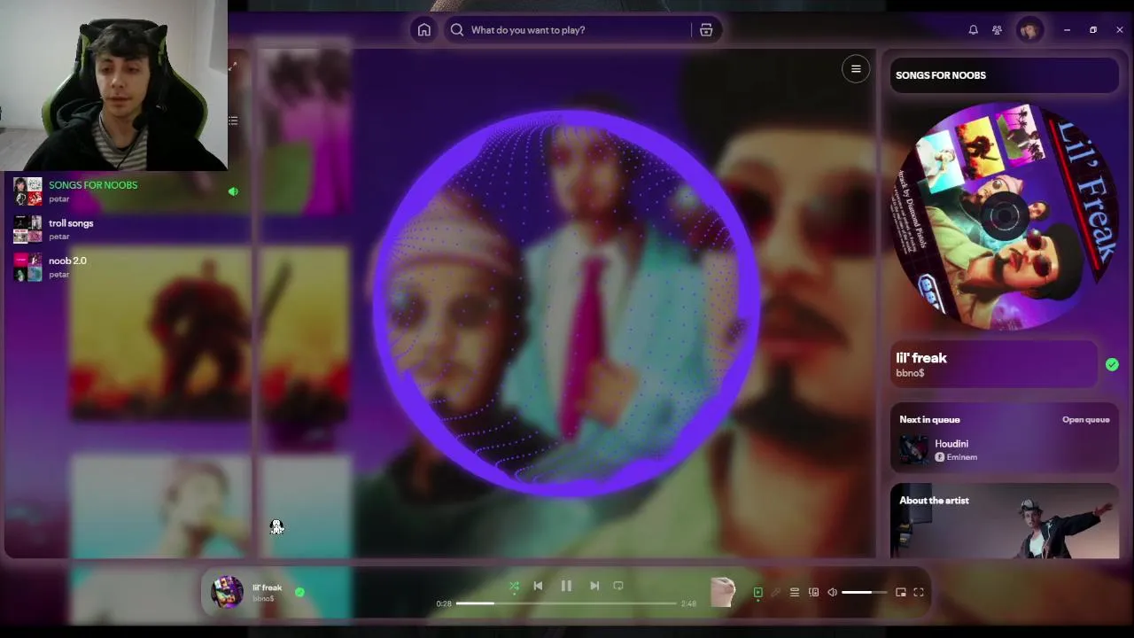The height and width of the screenshot is (638, 1134).
Task: Click the green playing speaker icon for SONGS FOR NOOBS
Action: [x=233, y=191]
